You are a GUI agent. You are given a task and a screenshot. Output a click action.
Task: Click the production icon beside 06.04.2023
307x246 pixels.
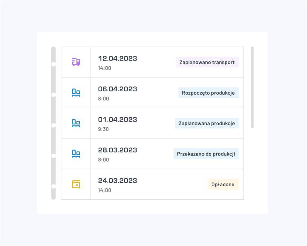[76, 93]
